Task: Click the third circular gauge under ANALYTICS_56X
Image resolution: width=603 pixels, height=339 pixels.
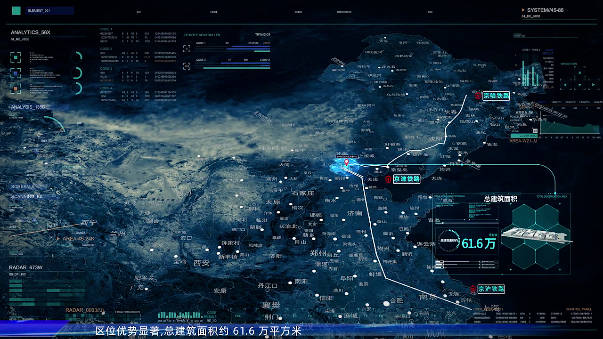Action: 76,88
